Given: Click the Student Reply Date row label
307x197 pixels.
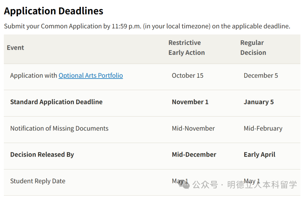Looking at the screenshot, I should (38, 181).
